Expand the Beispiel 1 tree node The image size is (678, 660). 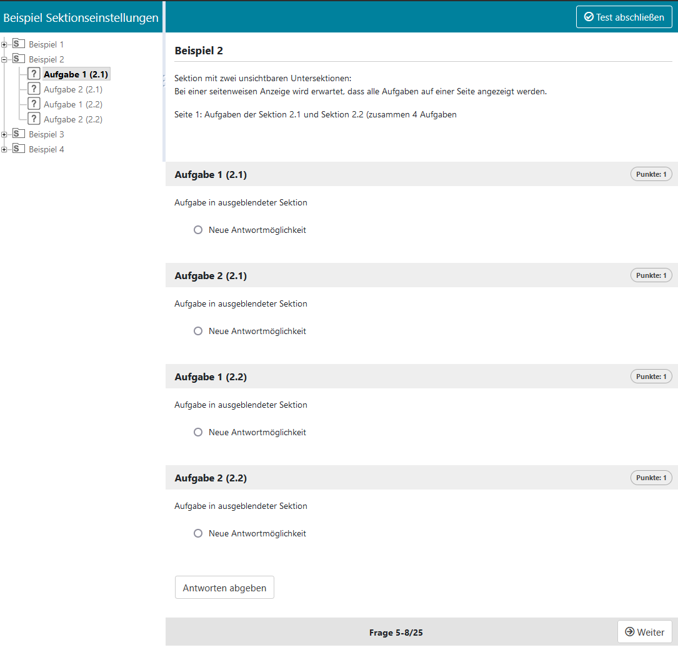click(x=4, y=44)
